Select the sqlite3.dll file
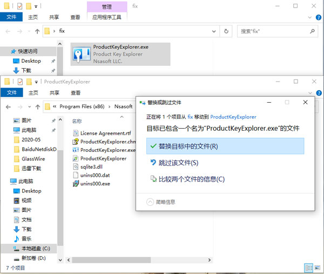324x274 pixels. click(91, 167)
